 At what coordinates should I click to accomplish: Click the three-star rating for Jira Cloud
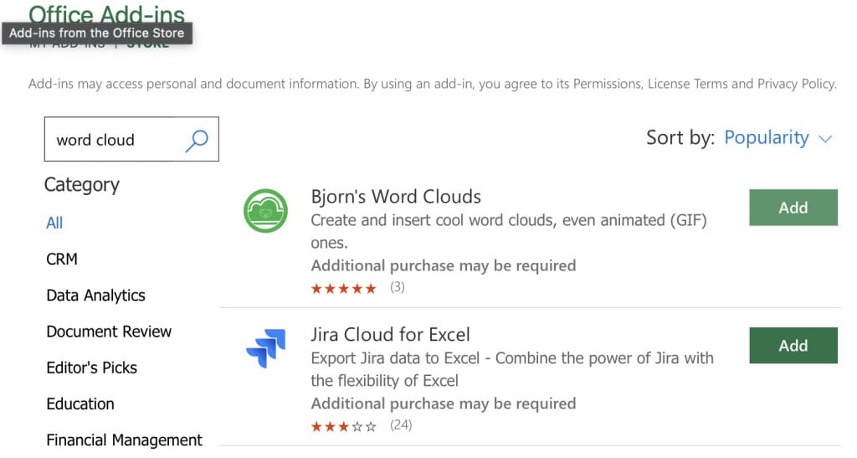[x=344, y=425]
